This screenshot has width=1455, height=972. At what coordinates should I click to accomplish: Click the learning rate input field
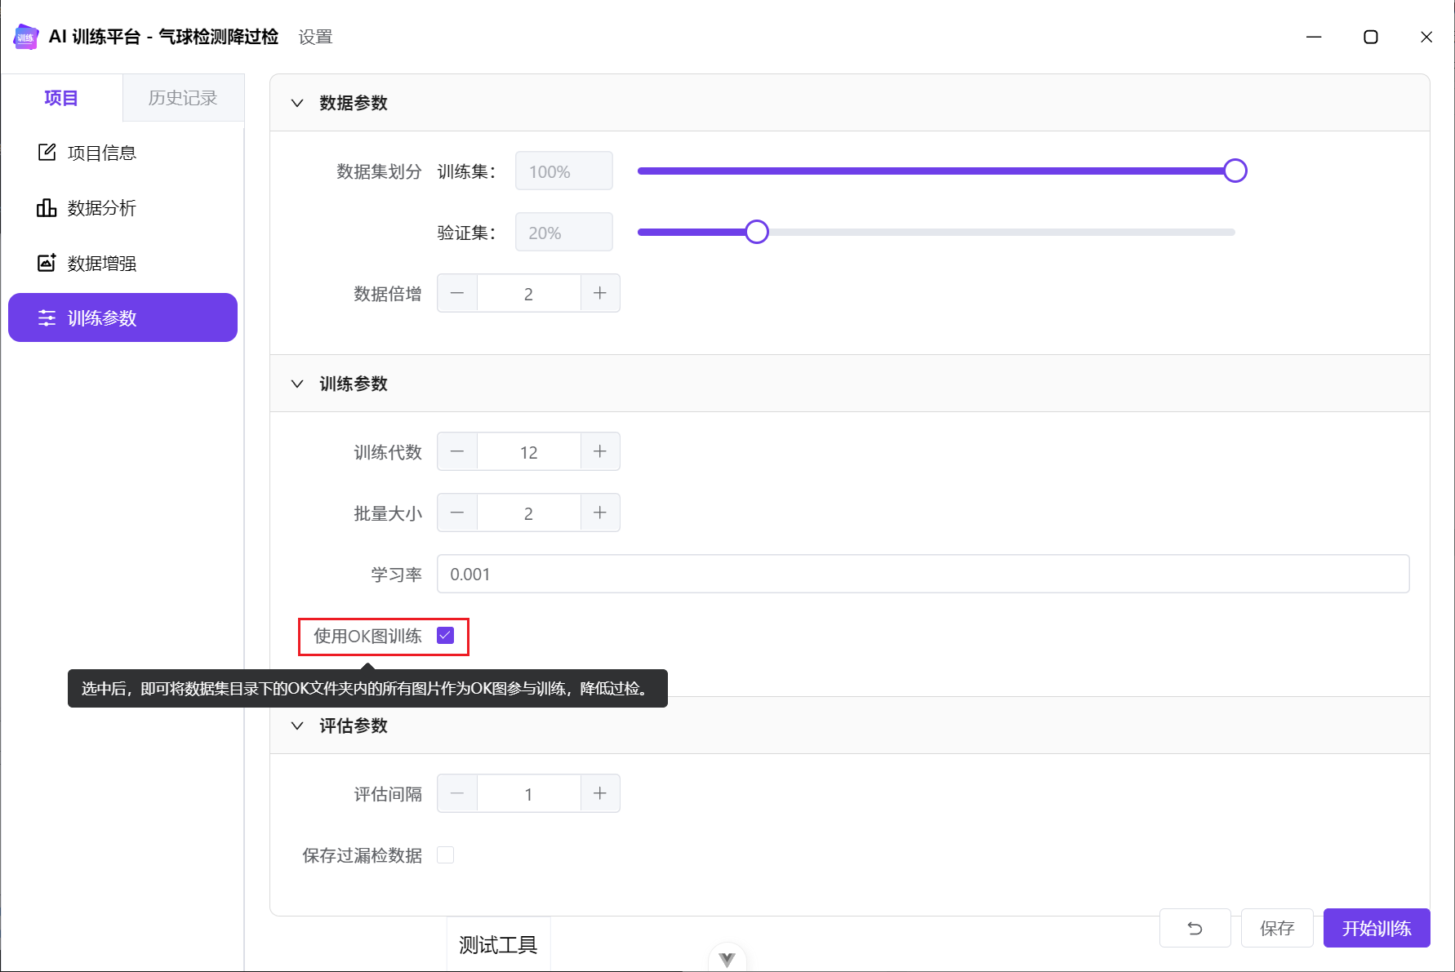tap(923, 574)
